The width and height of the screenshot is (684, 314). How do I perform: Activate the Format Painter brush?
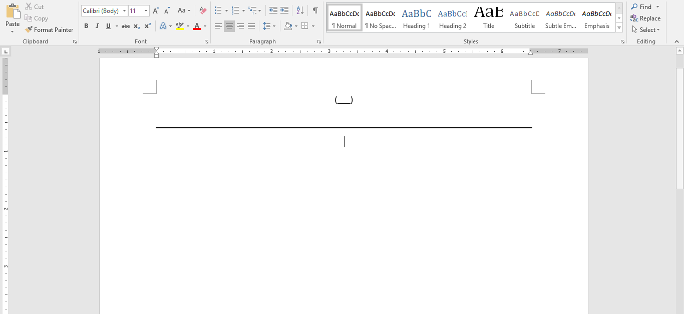pos(49,30)
